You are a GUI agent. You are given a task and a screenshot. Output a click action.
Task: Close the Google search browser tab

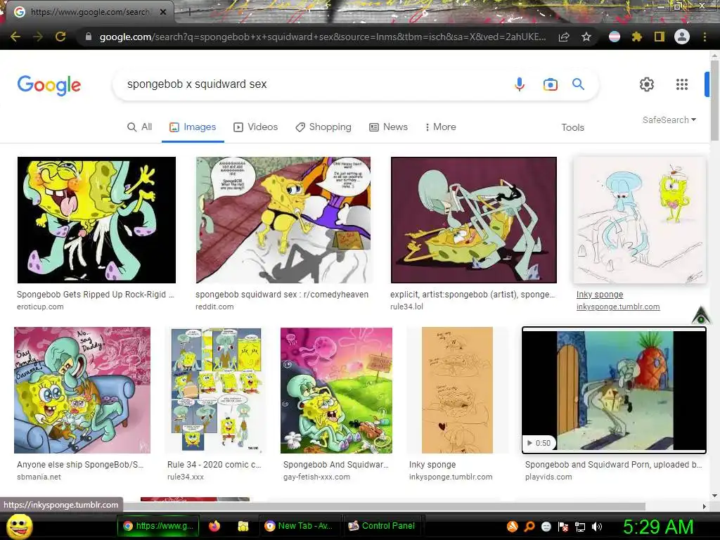(x=162, y=12)
